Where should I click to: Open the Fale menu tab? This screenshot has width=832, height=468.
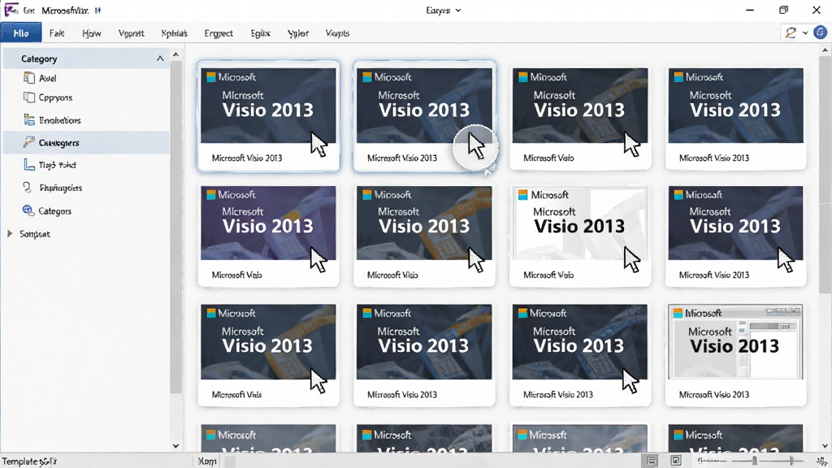click(57, 32)
